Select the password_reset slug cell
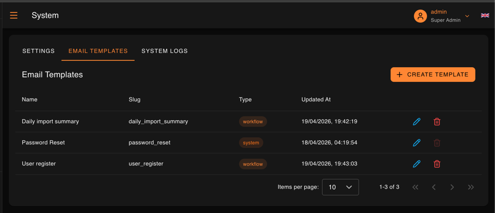This screenshot has width=495, height=213. click(149, 143)
